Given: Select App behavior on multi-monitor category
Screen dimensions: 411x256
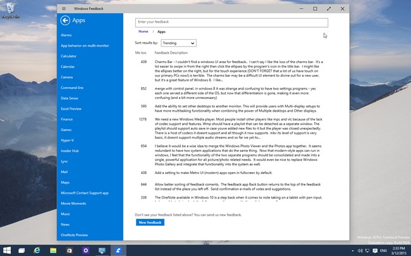Looking at the screenshot, I should pos(85,45).
